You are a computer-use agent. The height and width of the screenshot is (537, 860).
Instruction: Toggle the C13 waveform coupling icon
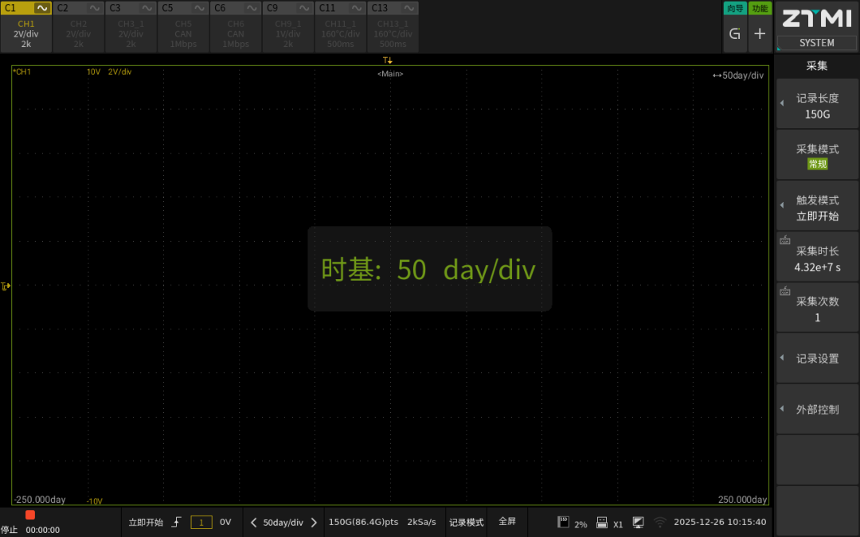(409, 8)
